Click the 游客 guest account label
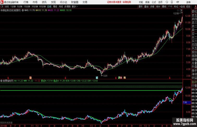Image resolution: width=197 pixels, height=127 pixels. click(x=188, y=2)
